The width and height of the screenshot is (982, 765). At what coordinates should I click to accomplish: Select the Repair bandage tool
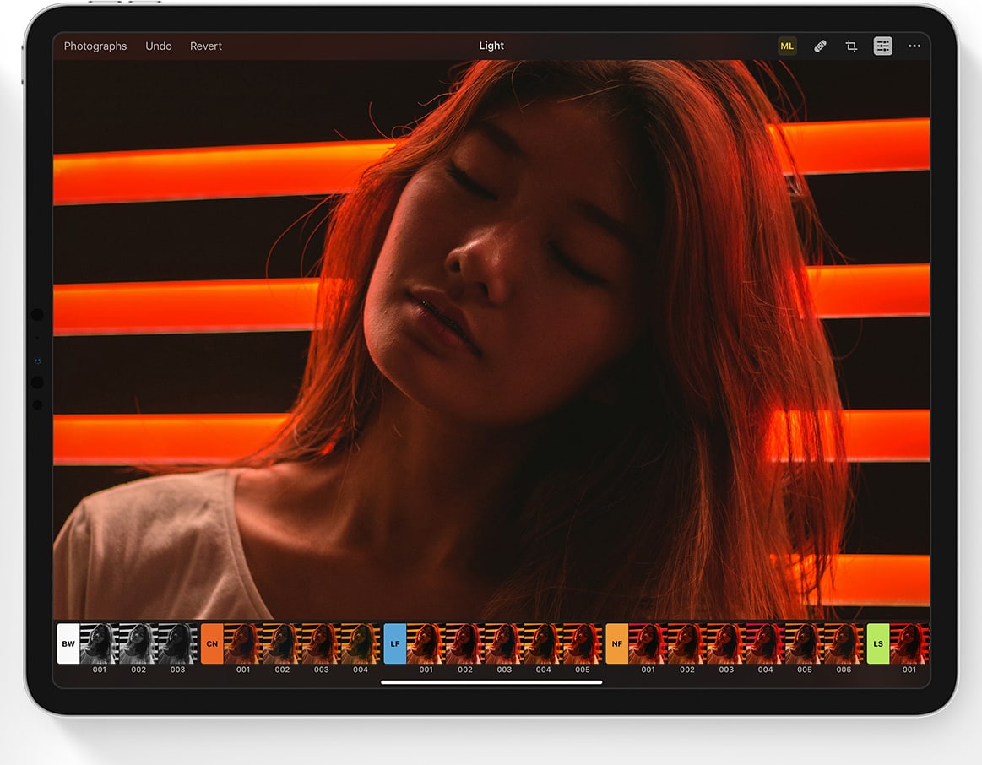point(820,46)
